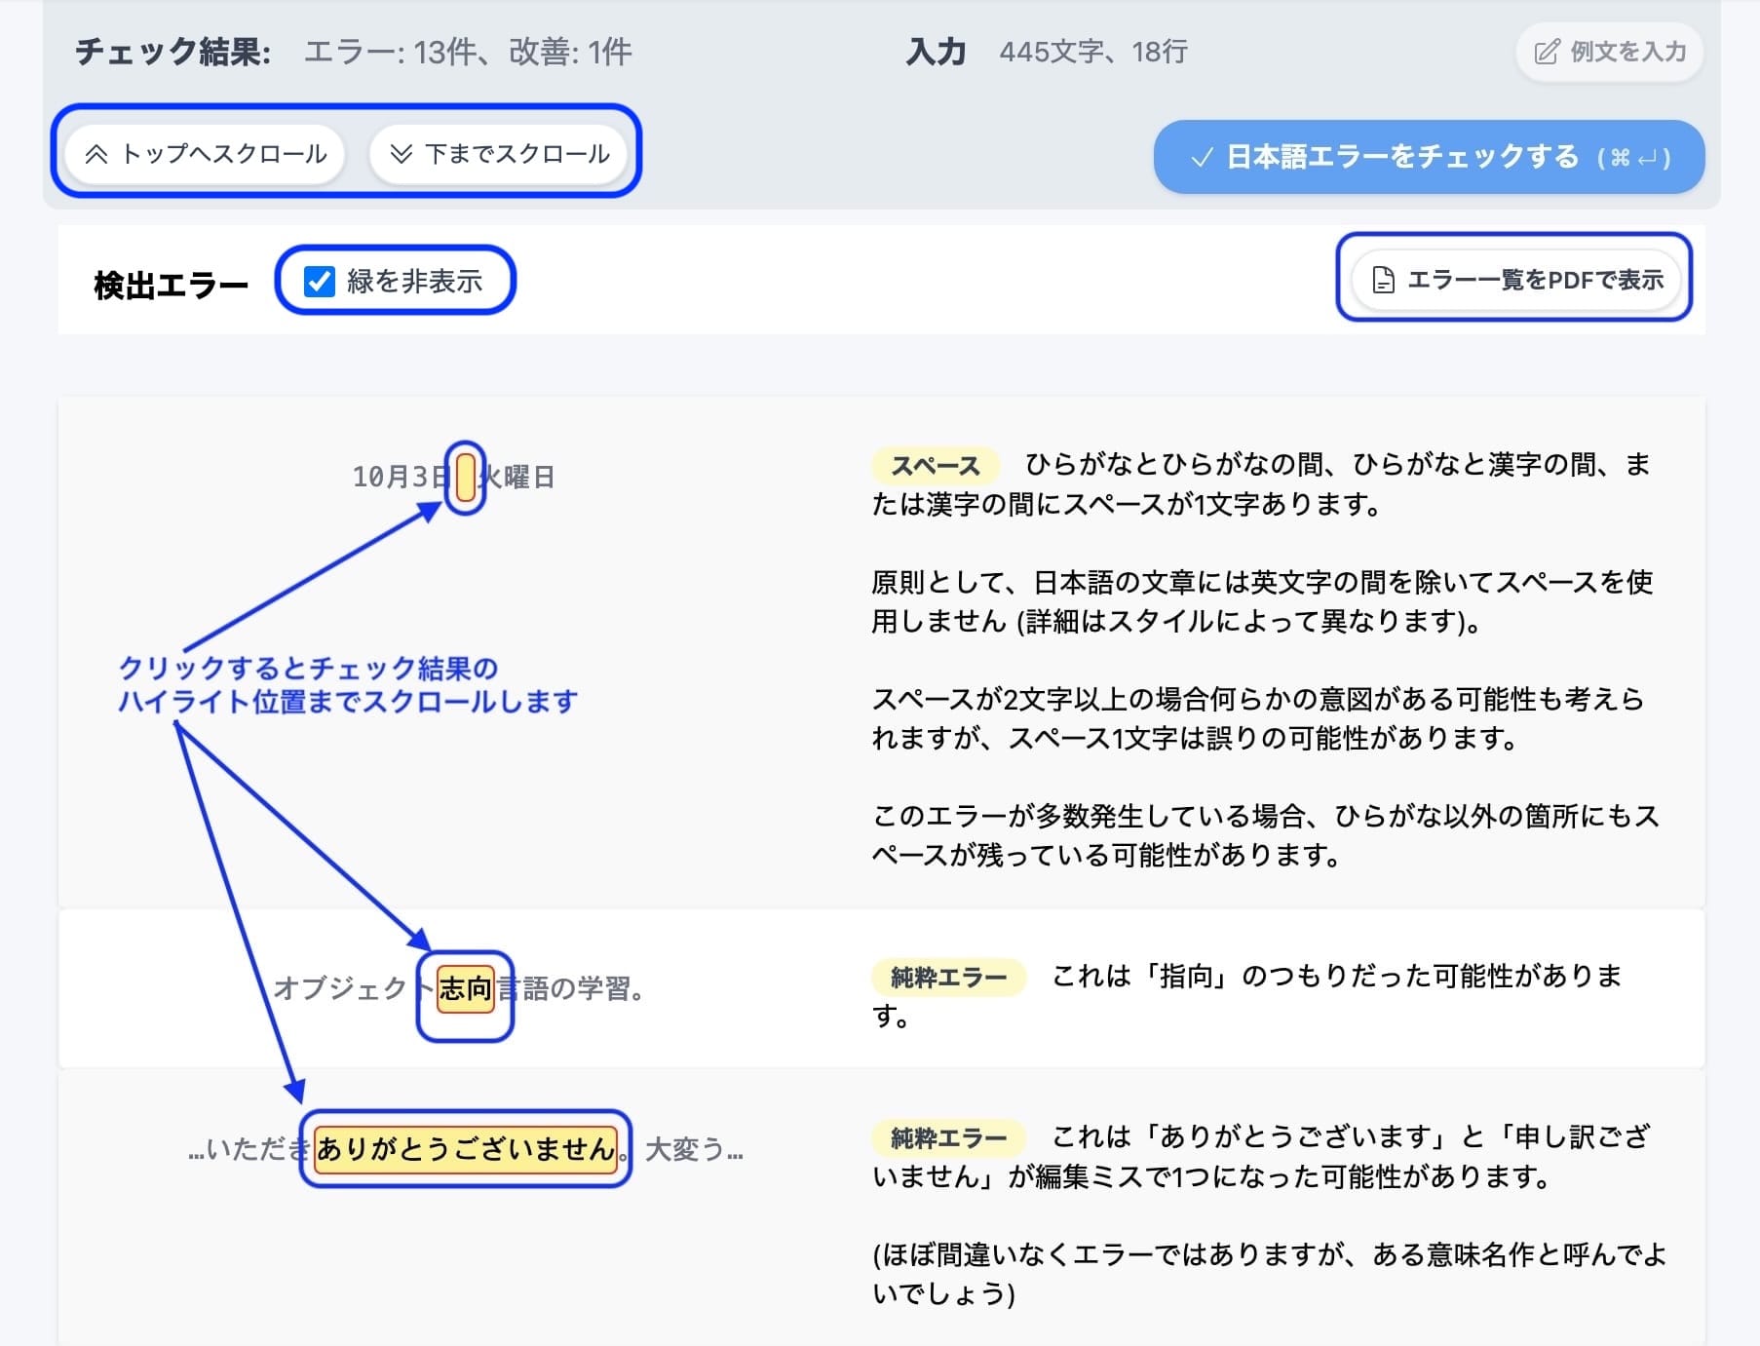The image size is (1760, 1346).
Task: Click the 純粋エラー badge beside ありがとうございません explanation
Action: tap(948, 1136)
